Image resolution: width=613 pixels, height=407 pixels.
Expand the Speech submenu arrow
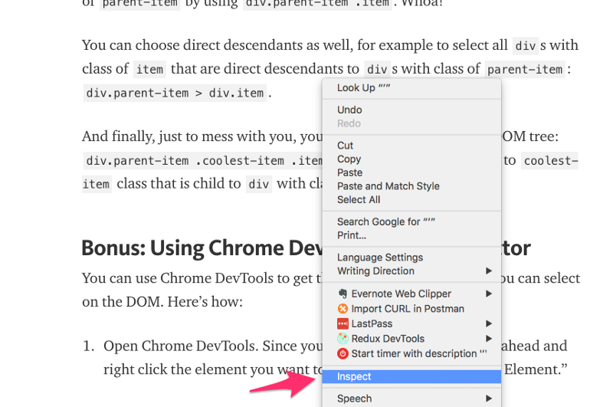coord(489,399)
